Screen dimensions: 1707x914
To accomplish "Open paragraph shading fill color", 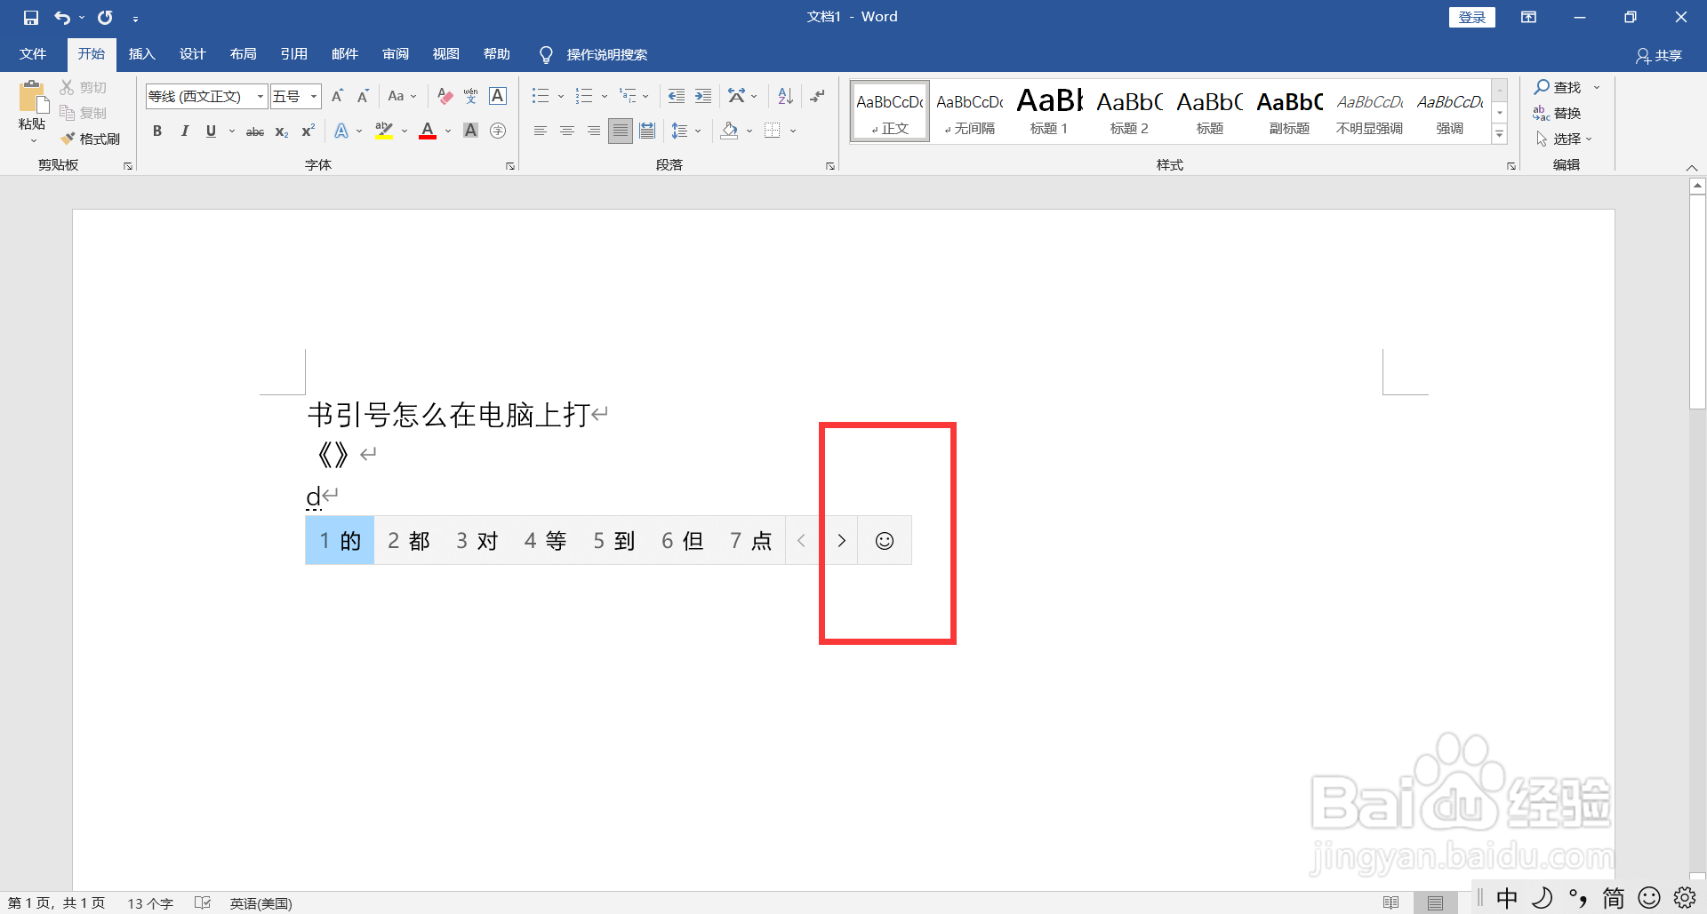I will [x=730, y=131].
